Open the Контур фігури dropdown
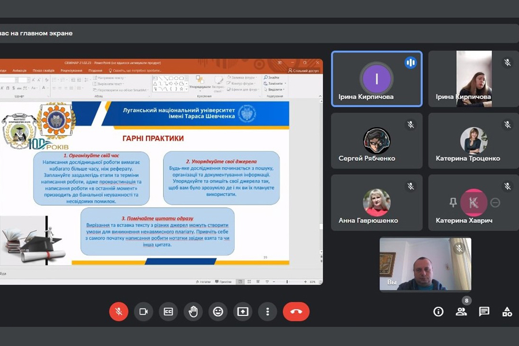This screenshot has width=519, height=346. click(241, 84)
